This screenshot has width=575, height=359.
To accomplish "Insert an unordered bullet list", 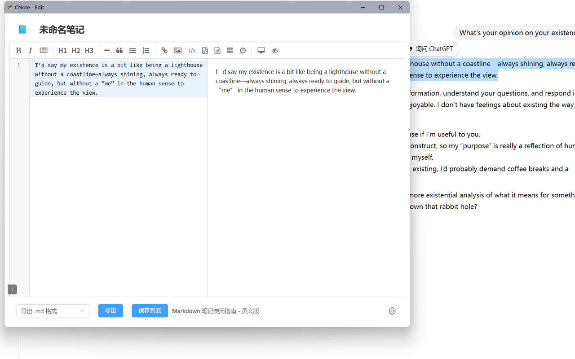I will point(133,51).
